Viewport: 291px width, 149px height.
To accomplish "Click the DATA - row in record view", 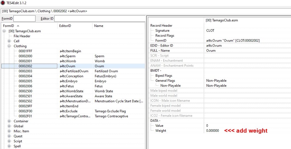I will [219, 121].
